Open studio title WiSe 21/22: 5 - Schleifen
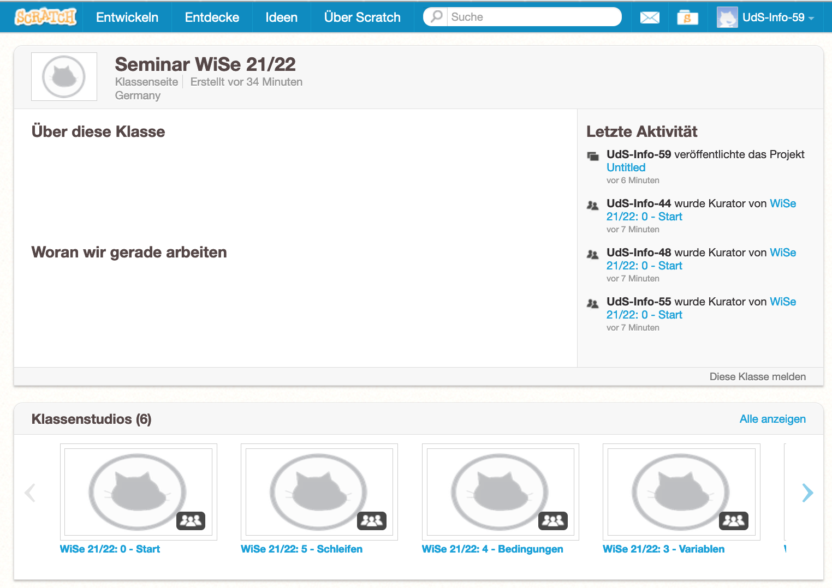 (x=302, y=549)
